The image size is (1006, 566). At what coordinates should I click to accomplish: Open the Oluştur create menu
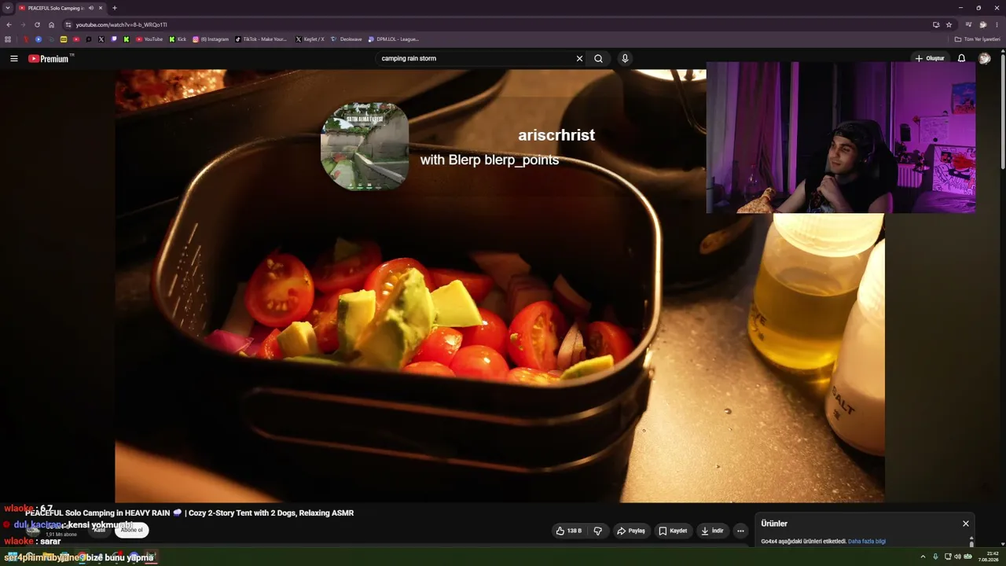pyautogui.click(x=929, y=58)
